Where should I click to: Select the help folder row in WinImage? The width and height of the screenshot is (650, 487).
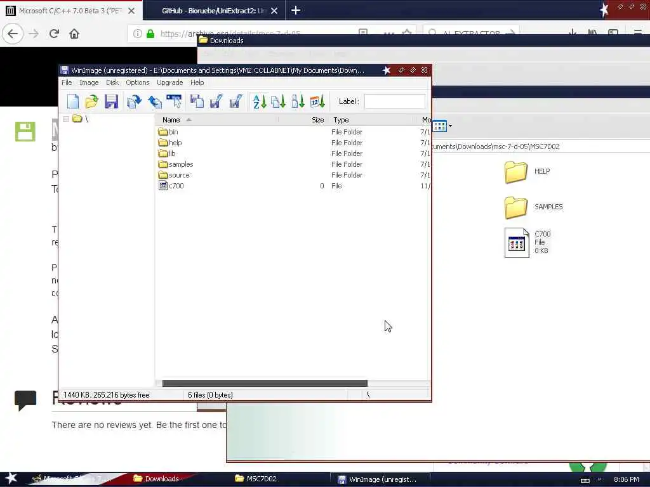coord(293,143)
